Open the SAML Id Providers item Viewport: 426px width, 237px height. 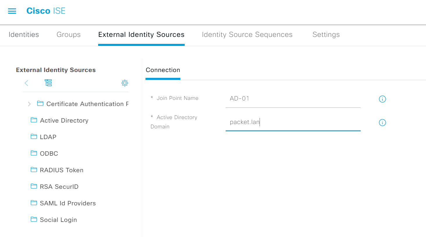[x=68, y=203]
